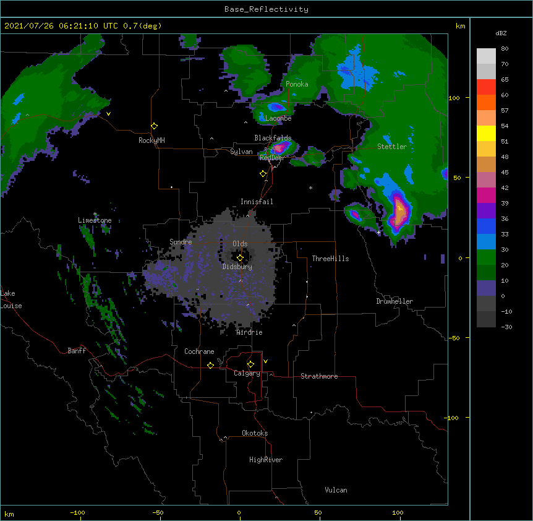The image size is (533, 521).
Task: Click the Stettler city label
Action: (392, 147)
